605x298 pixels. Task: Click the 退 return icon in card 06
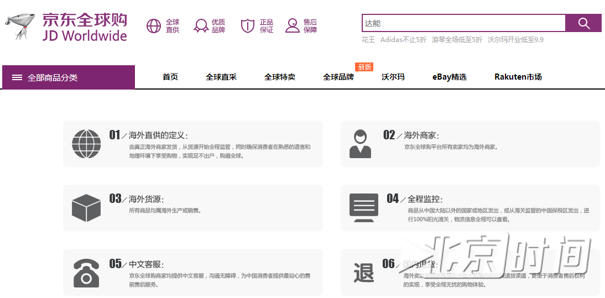click(x=364, y=273)
